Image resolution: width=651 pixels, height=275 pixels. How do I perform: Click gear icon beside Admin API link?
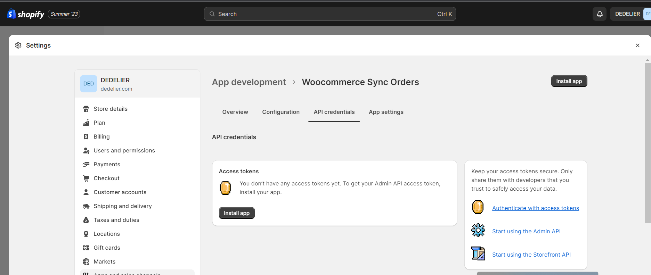[478, 230]
